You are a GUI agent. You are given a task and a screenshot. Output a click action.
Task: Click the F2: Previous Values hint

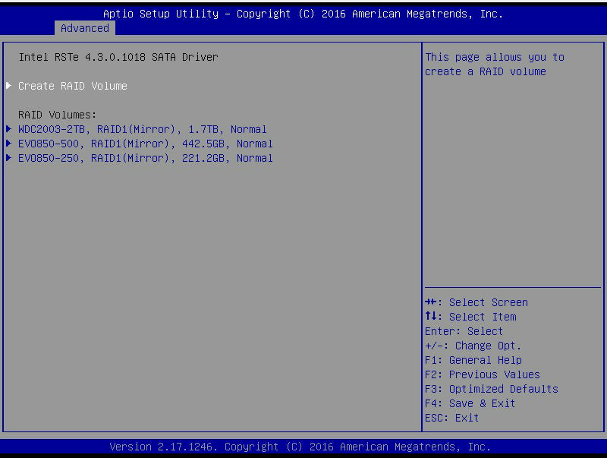pos(483,374)
